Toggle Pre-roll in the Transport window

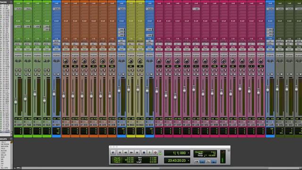[x=117, y=158]
